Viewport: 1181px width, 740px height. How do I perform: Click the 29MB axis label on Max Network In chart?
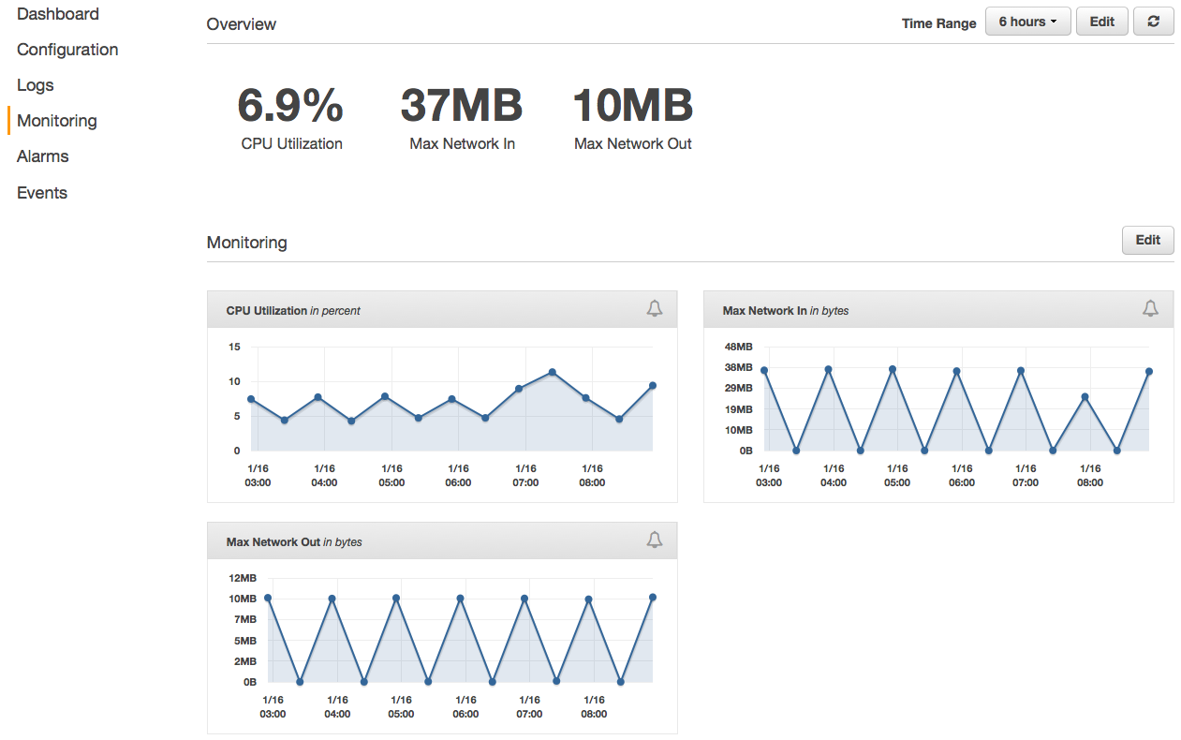click(738, 389)
